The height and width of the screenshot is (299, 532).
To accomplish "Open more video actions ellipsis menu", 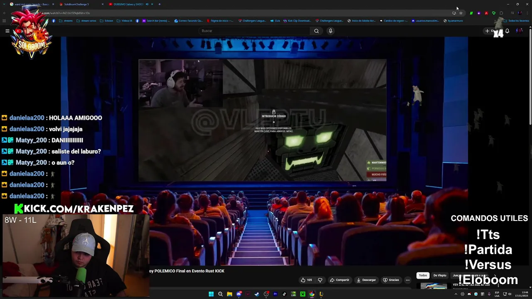I will pyautogui.click(x=407, y=280).
